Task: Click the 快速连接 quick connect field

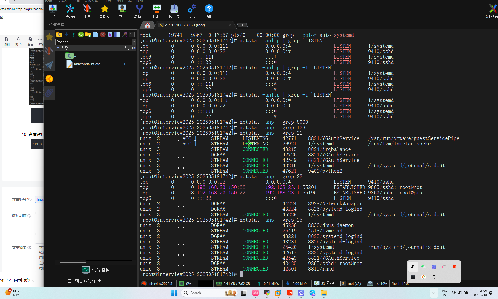Action: (90, 25)
